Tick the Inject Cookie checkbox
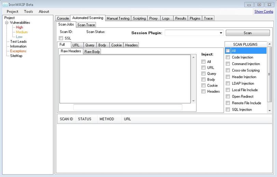The height and width of the screenshot is (177, 277). pyautogui.click(x=204, y=86)
